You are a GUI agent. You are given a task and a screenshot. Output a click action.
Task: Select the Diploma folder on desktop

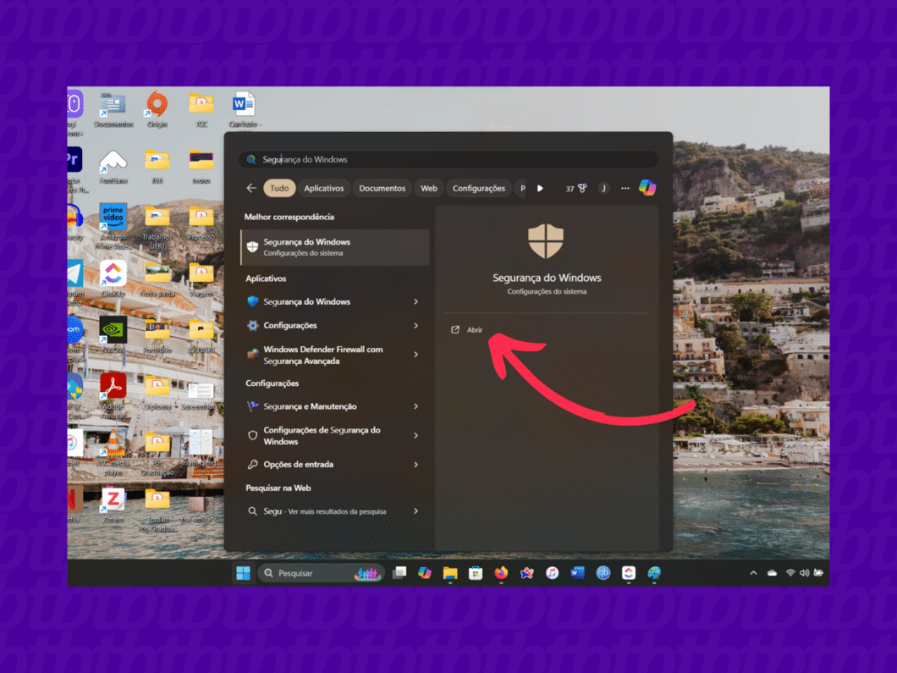coord(157,393)
